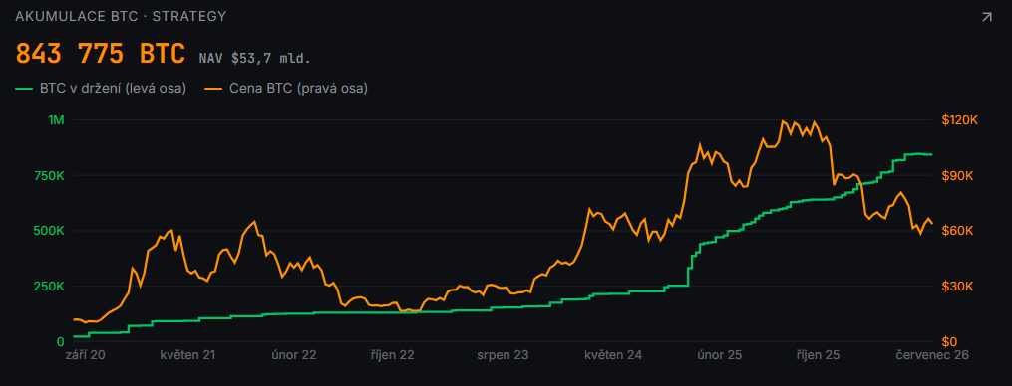
Task: Click the 'květen 24' date label
Action: 613,355
